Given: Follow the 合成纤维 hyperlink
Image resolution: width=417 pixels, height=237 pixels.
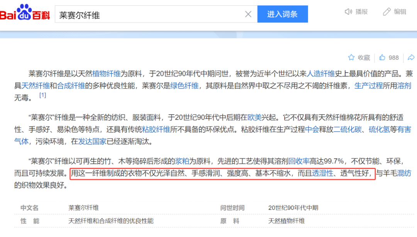Looking at the screenshot, I should [71, 86].
